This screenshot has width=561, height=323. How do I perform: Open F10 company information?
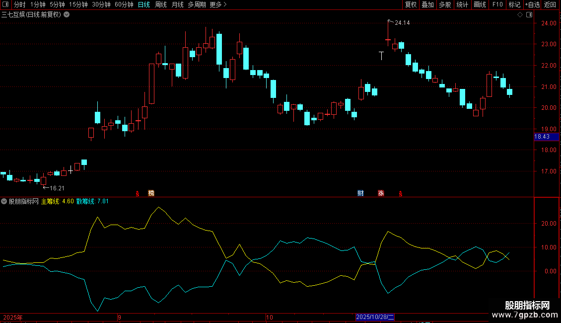coord(497,4)
